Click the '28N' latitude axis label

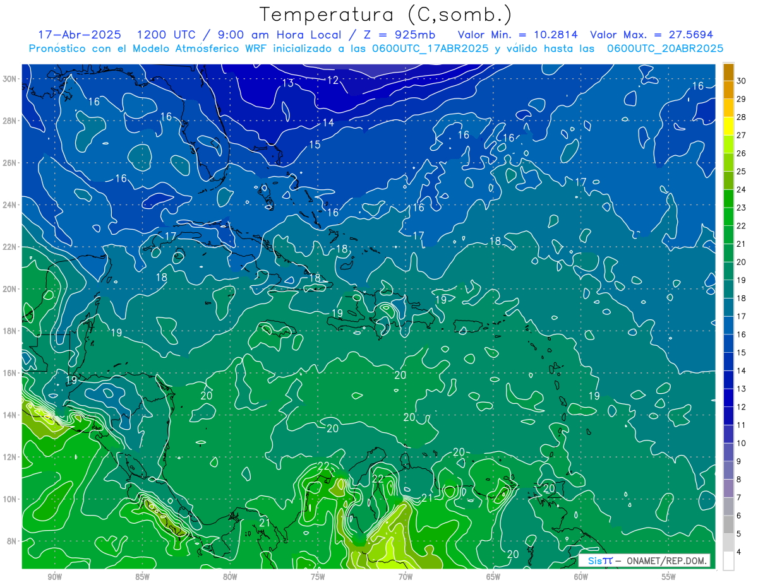click(x=9, y=121)
